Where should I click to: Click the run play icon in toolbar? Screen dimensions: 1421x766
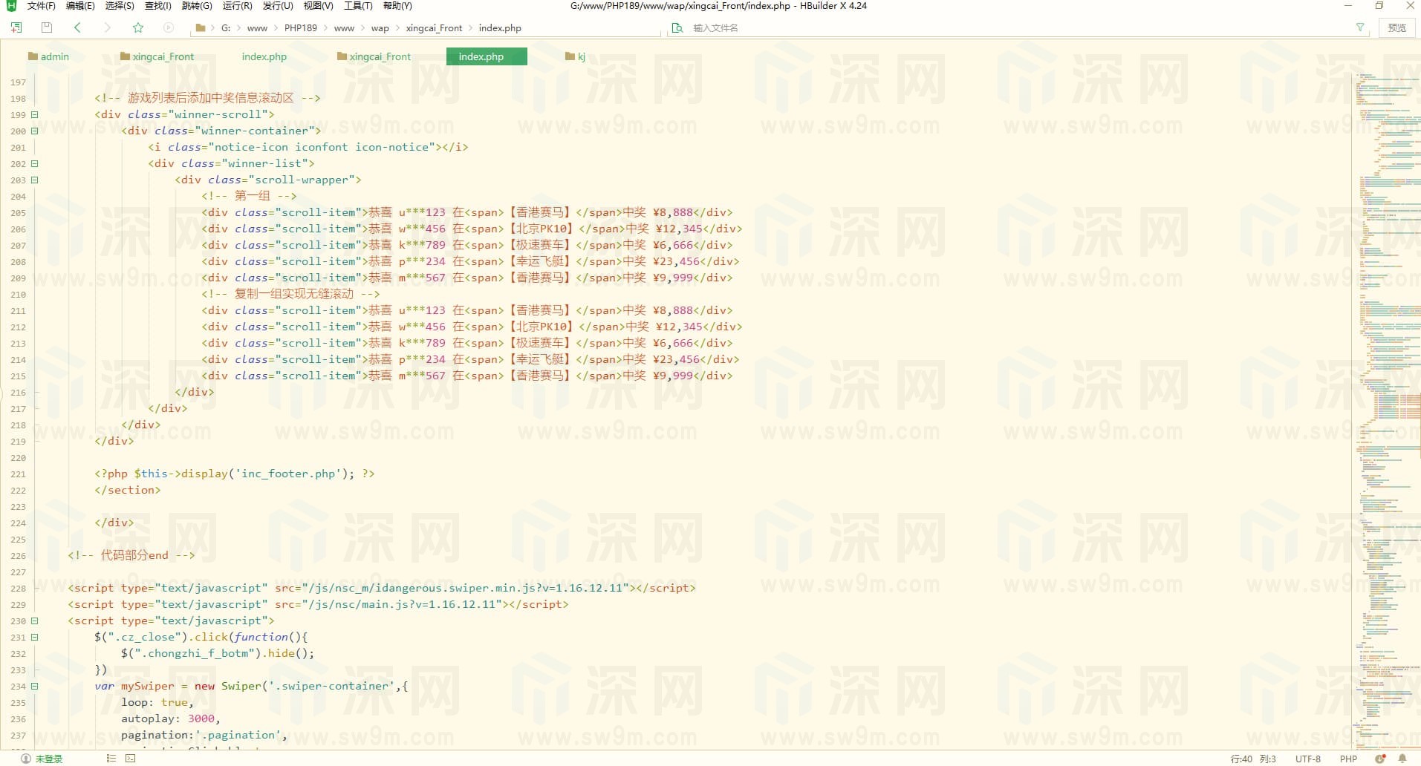coord(168,27)
